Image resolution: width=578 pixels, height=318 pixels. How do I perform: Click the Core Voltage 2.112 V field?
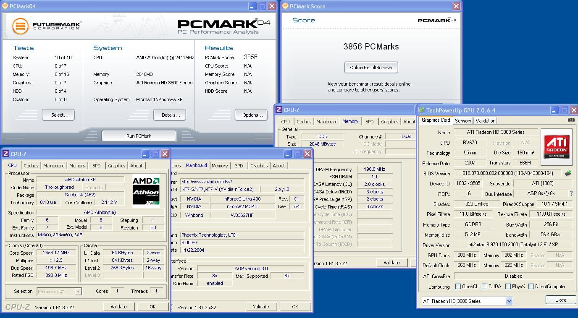(x=110, y=202)
